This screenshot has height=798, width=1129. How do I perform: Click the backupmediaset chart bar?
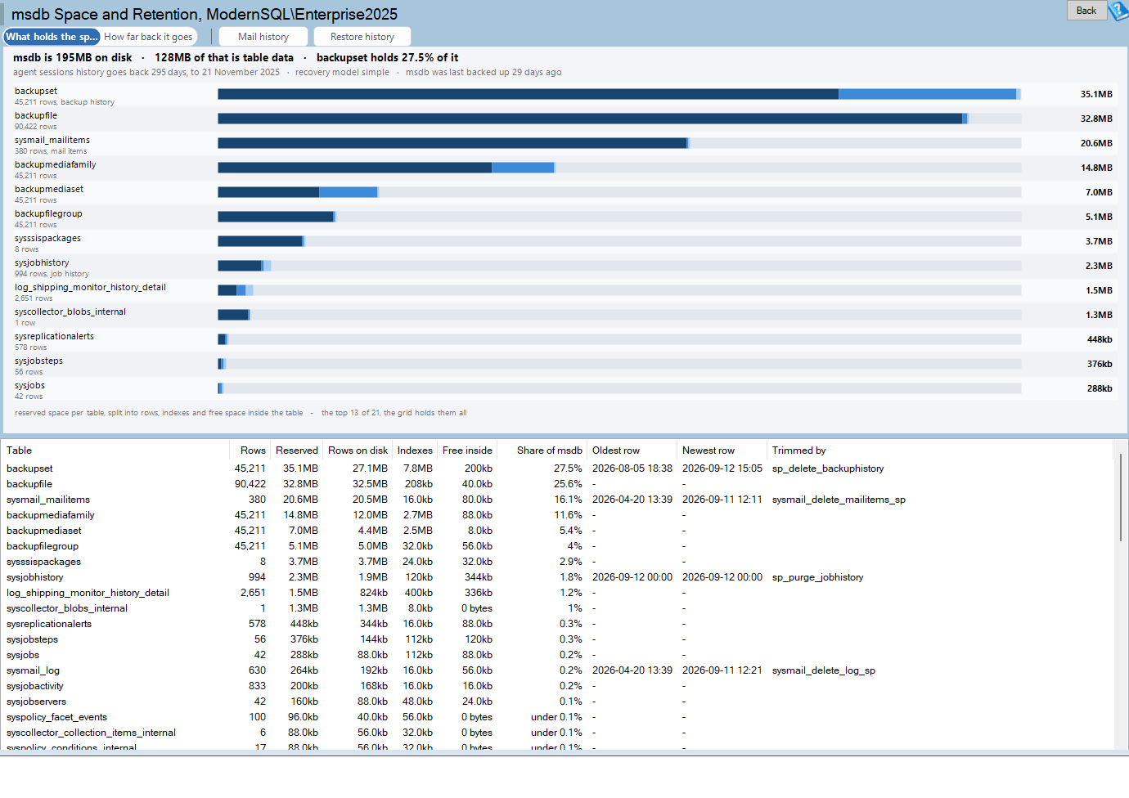coord(298,192)
